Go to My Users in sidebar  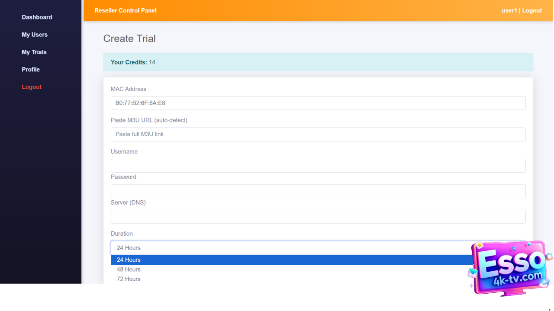point(35,35)
